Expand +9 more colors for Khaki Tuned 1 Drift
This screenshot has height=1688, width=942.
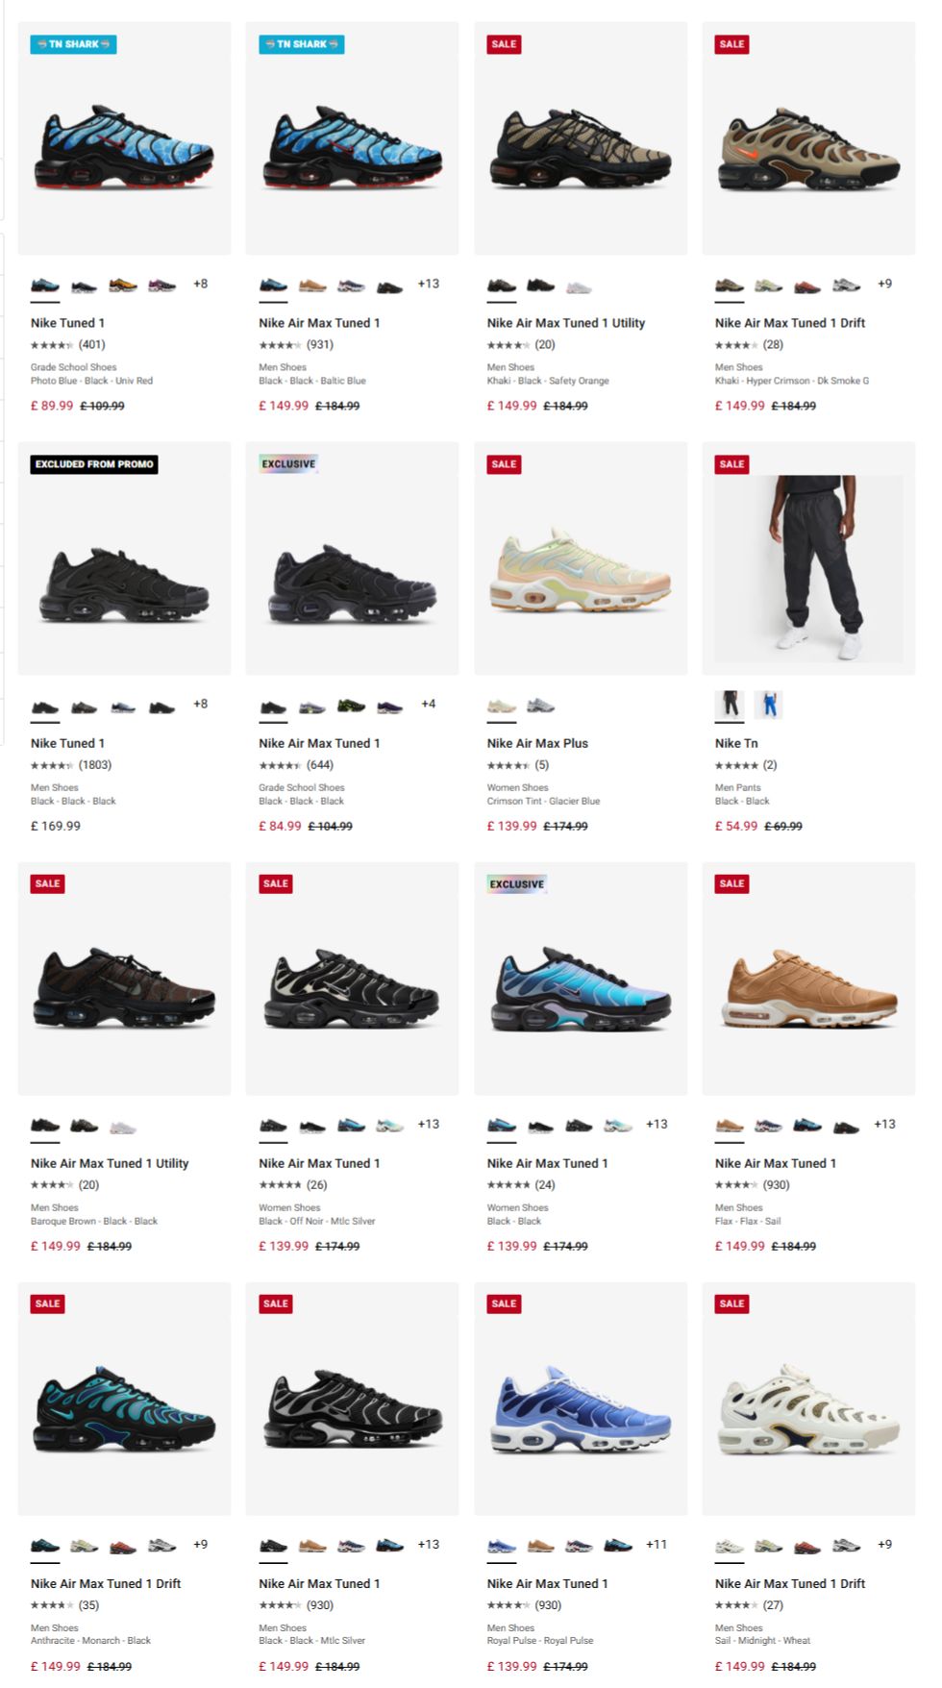coord(884,284)
